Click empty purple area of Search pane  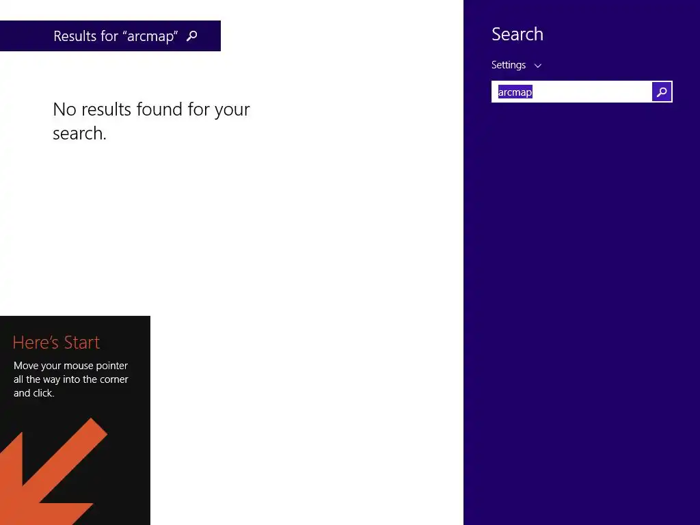pos(580,312)
